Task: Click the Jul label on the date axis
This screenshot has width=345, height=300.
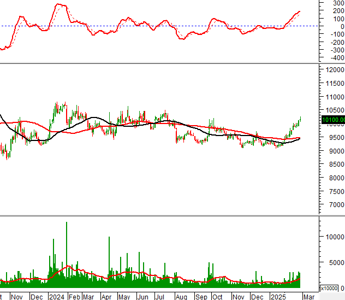Action: click(160, 296)
